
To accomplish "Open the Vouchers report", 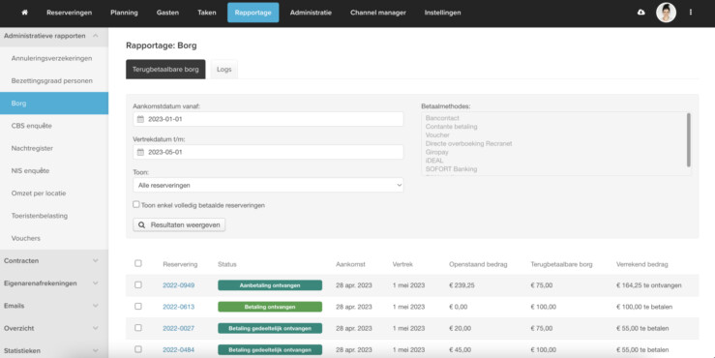I will pos(54,238).
